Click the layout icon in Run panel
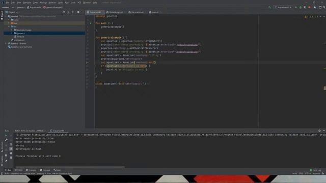The image size is (326, 183). pos(6,155)
